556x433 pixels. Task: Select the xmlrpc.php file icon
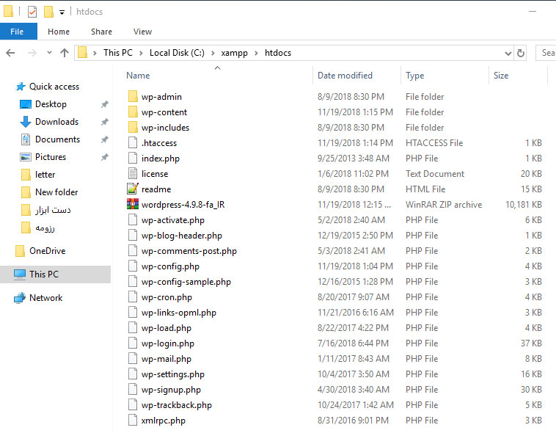[133, 421]
